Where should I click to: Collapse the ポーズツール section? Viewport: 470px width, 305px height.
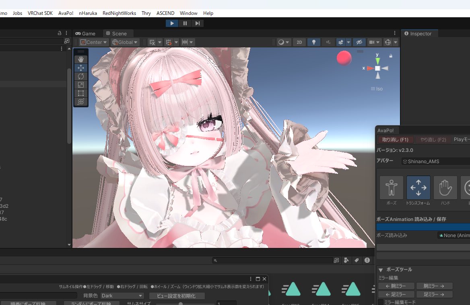[381, 270]
